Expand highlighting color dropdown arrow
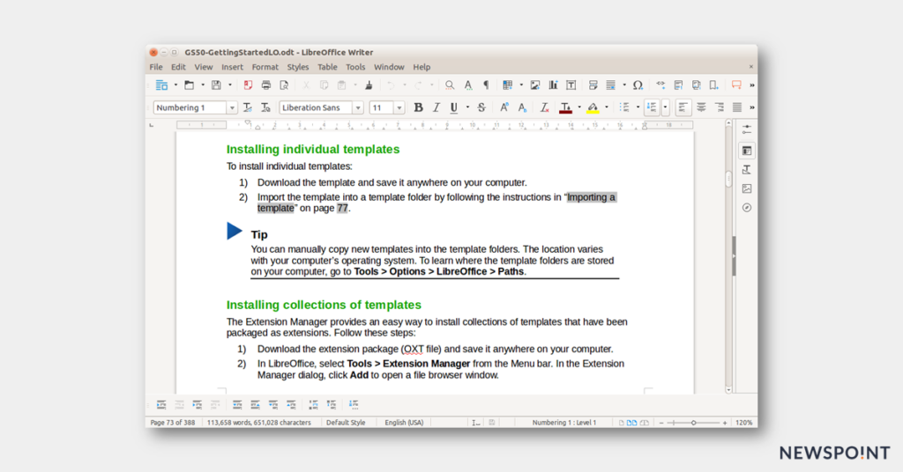Viewport: 903px width, 472px height. pyautogui.click(x=607, y=107)
